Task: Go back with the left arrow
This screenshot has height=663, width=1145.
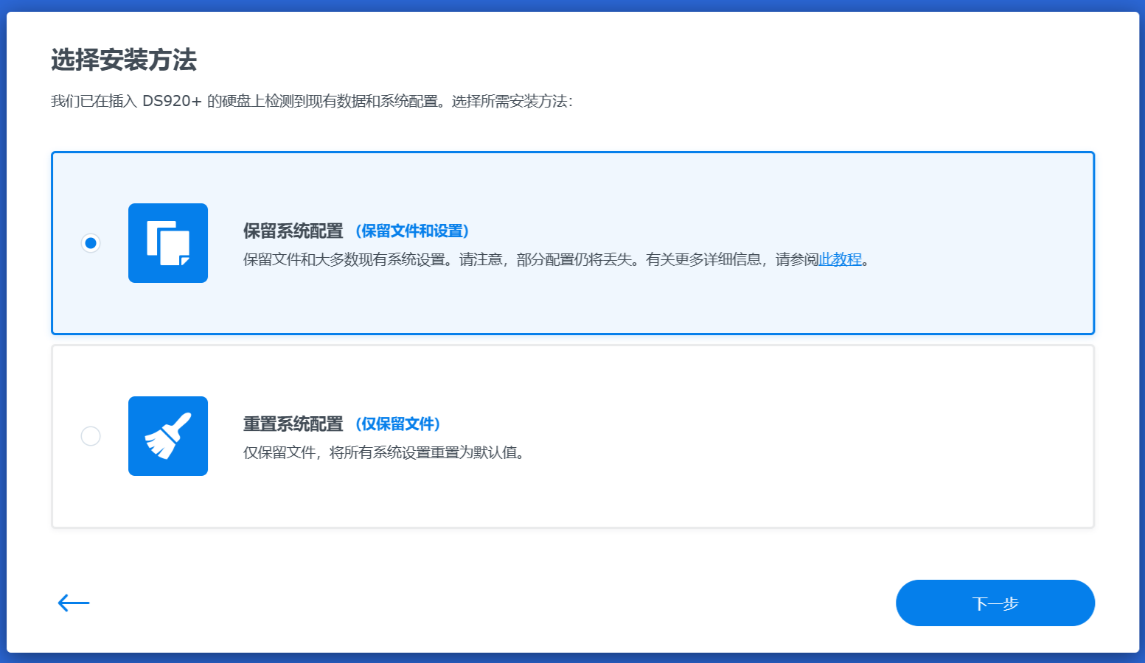Action: click(x=74, y=603)
